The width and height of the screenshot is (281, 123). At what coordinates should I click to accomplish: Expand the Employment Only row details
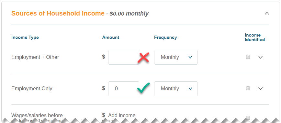pos(260,89)
